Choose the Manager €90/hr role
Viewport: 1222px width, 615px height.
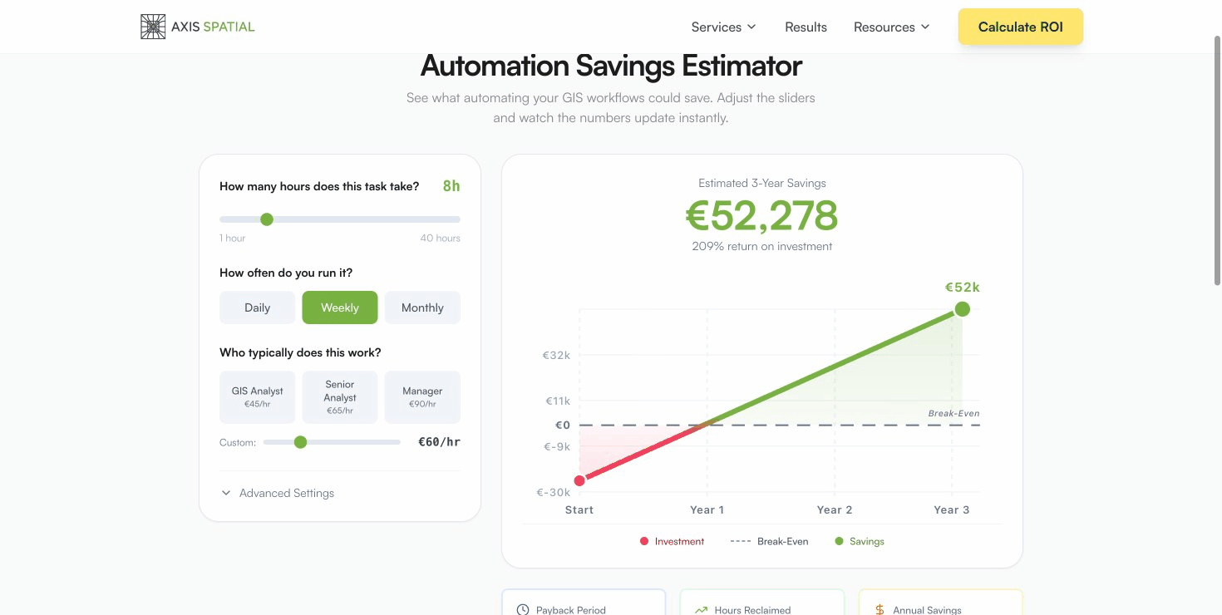point(422,396)
